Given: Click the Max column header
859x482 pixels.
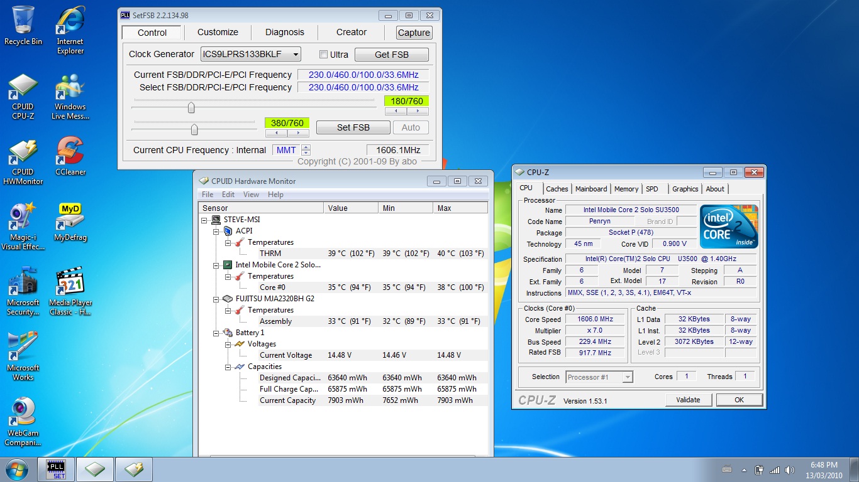Looking at the screenshot, I should [460, 208].
